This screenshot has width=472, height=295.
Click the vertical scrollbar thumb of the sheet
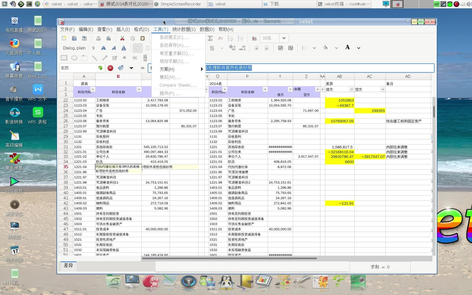pyautogui.click(x=434, y=111)
